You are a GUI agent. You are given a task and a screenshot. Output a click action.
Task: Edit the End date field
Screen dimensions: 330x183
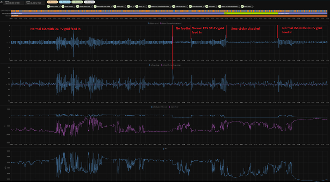point(35,2)
